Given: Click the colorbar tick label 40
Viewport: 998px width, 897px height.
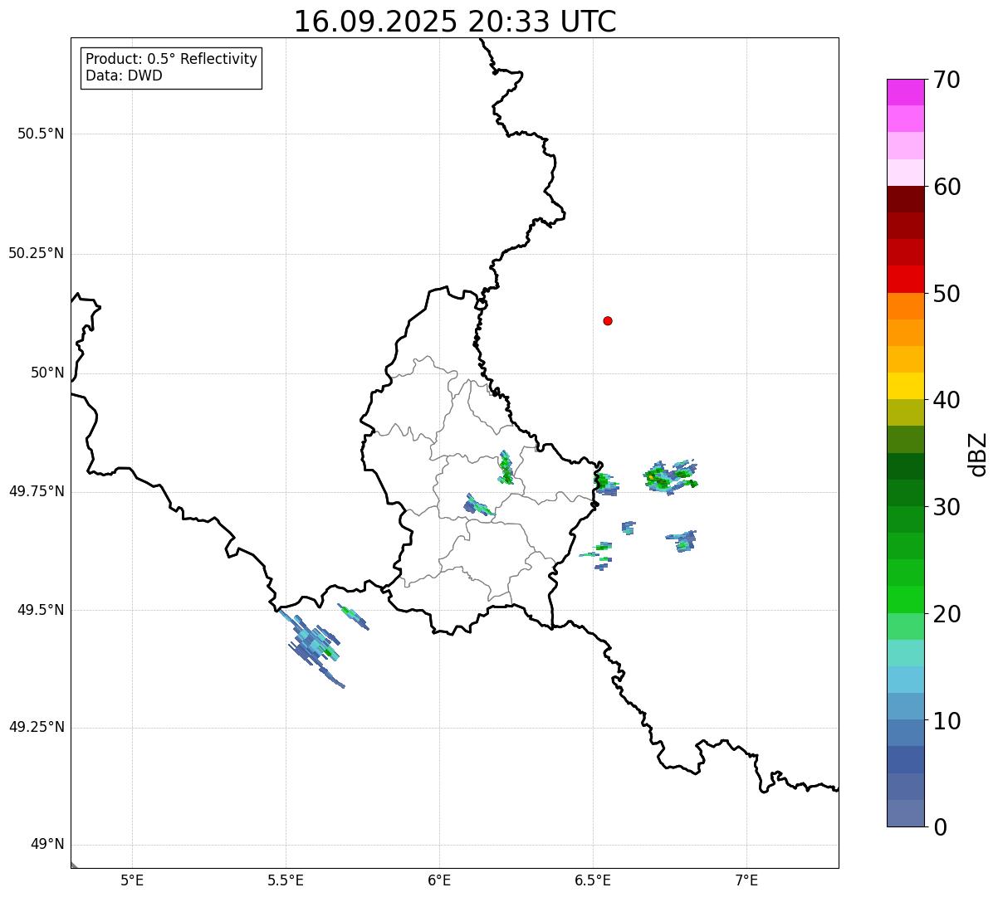Looking at the screenshot, I should coord(947,400).
